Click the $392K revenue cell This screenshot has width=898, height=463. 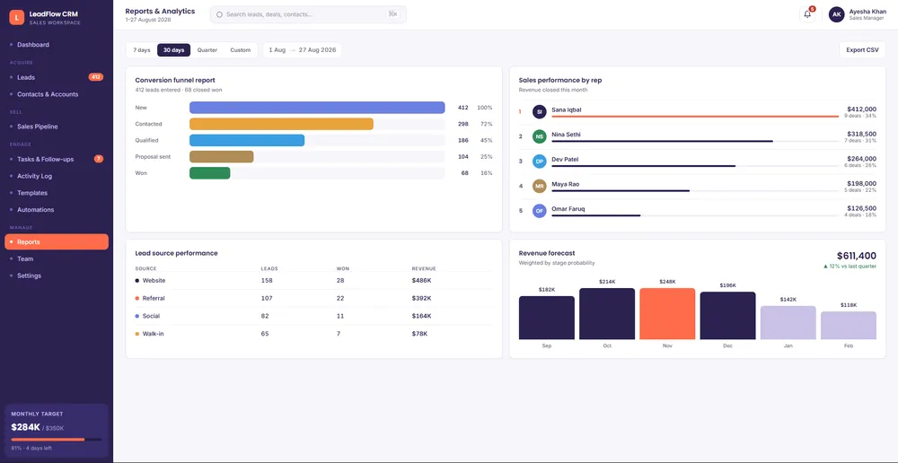click(421, 298)
